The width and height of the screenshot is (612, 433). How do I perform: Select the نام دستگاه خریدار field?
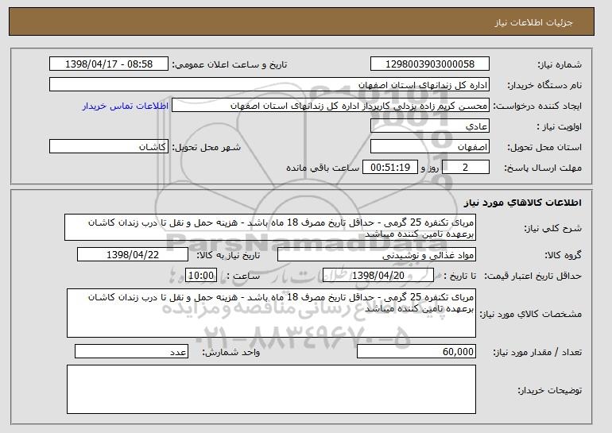(269, 85)
